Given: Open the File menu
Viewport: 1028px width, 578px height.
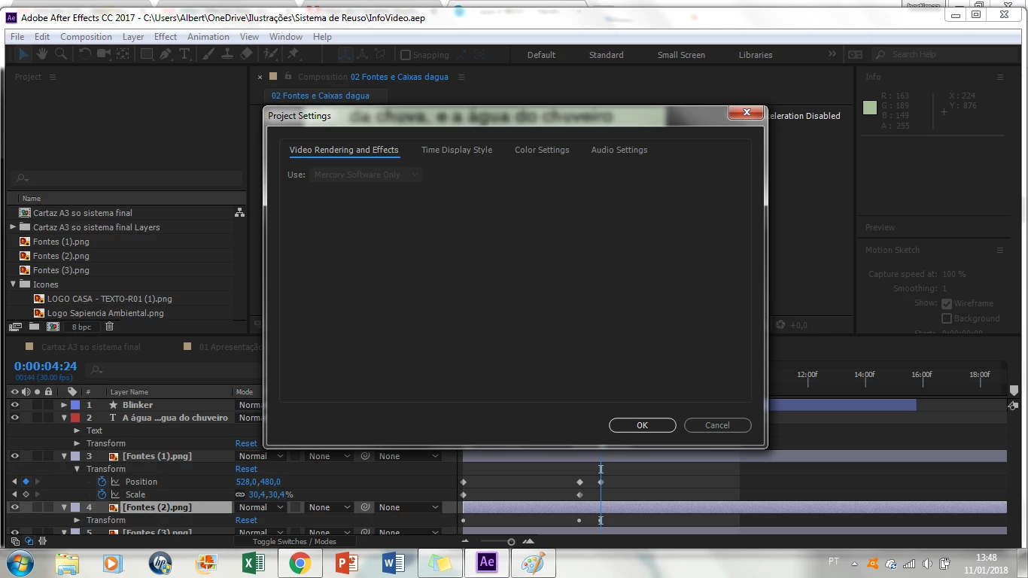Looking at the screenshot, I should tap(17, 36).
